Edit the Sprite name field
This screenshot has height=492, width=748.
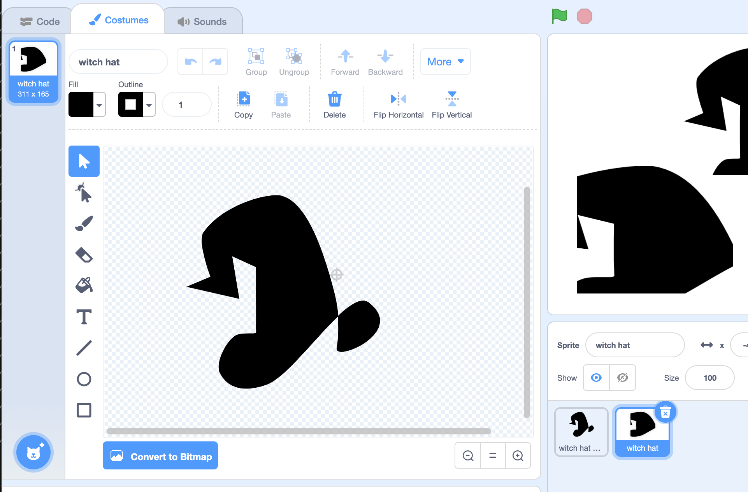click(635, 345)
